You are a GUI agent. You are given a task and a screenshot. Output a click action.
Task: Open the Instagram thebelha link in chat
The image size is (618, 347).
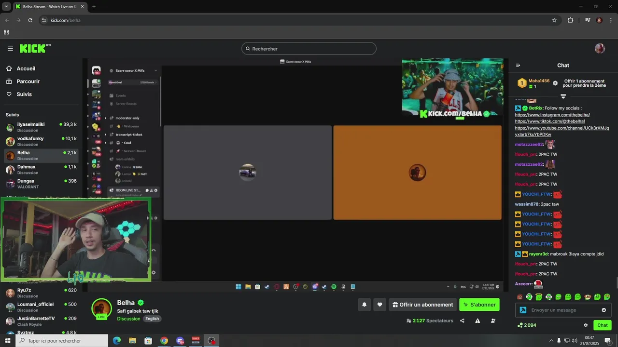coord(552,115)
